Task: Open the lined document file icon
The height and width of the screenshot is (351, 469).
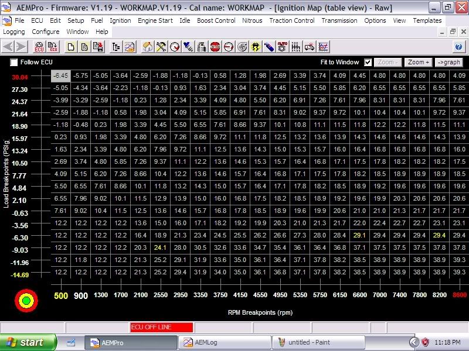Action: point(84,47)
